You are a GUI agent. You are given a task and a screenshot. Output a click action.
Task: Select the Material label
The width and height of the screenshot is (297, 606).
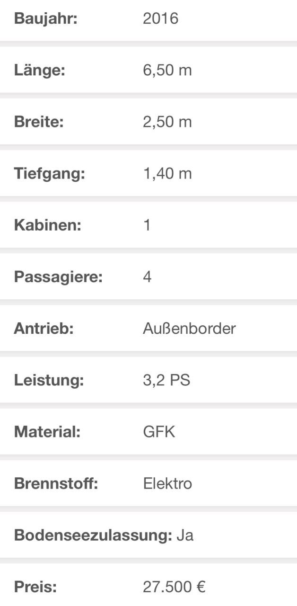pos(46,432)
